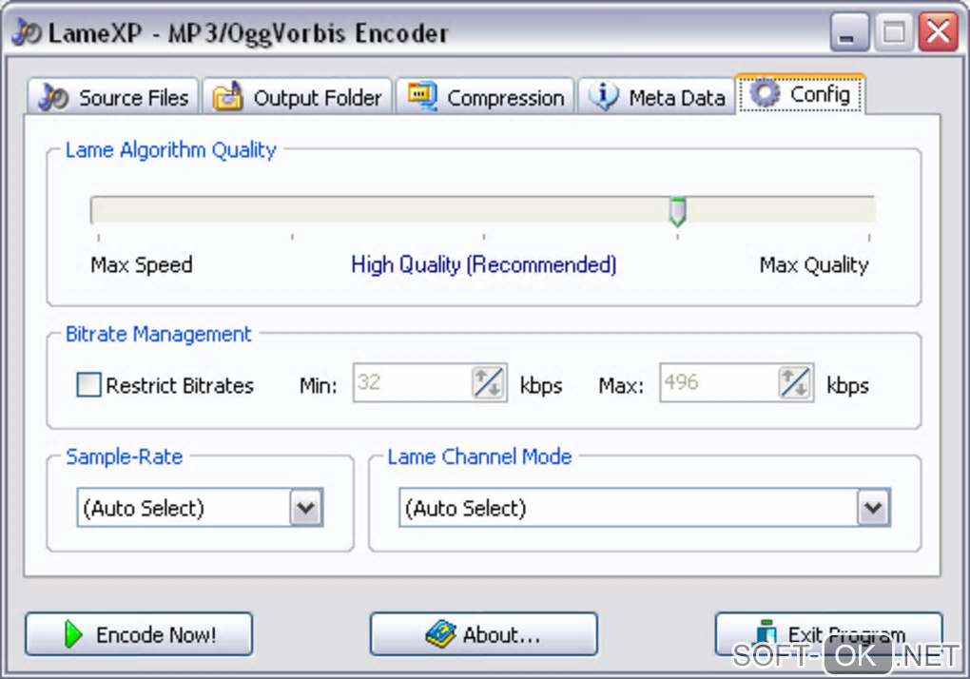Viewport: 970px width, 679px height.
Task: Click the Min bitrate input field
Action: (412, 383)
